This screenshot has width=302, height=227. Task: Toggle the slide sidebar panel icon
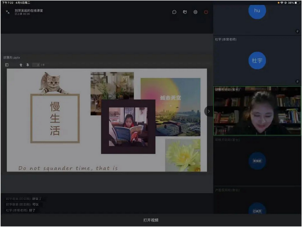[x=7, y=65]
